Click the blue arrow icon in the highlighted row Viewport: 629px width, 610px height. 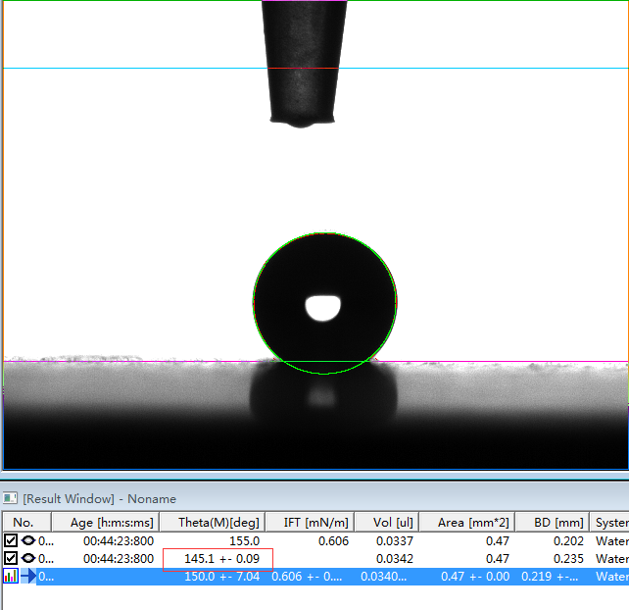28,577
